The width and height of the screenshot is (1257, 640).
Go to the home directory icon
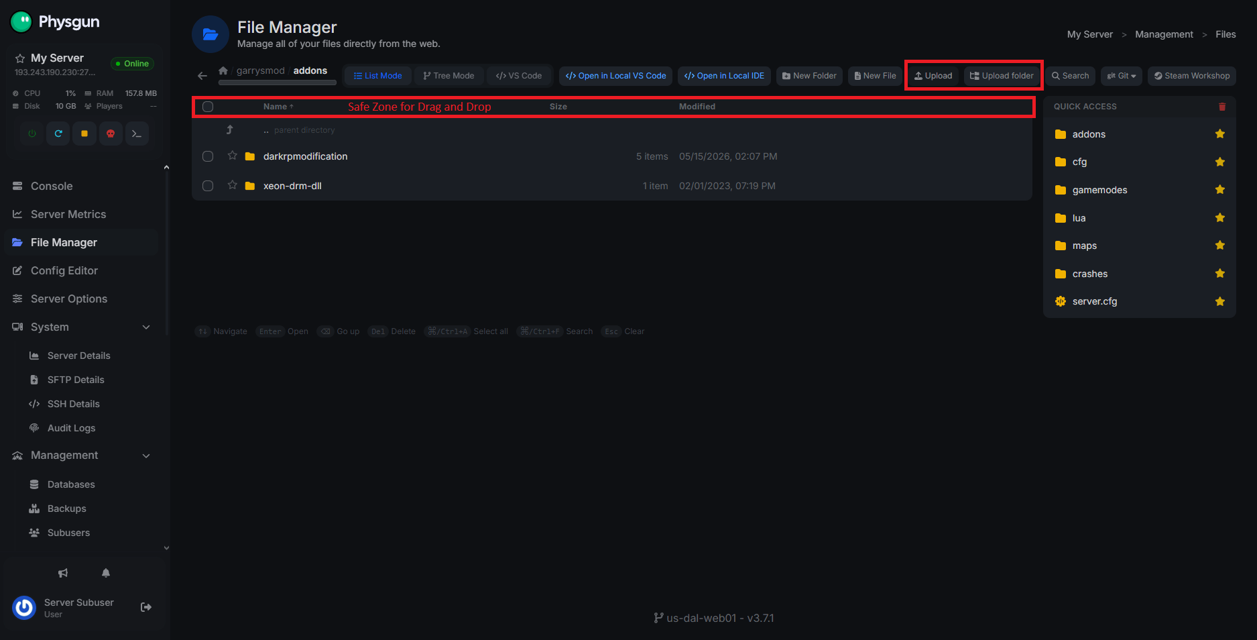pos(223,70)
